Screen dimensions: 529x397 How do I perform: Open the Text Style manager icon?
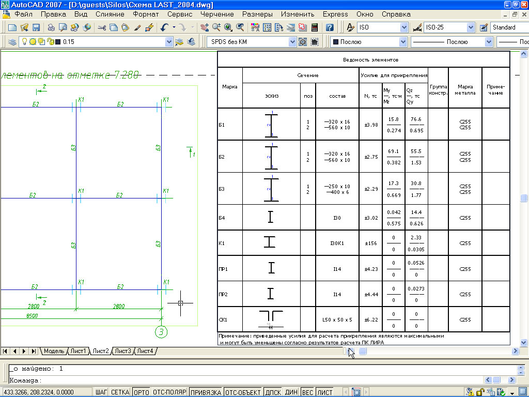pos(350,27)
